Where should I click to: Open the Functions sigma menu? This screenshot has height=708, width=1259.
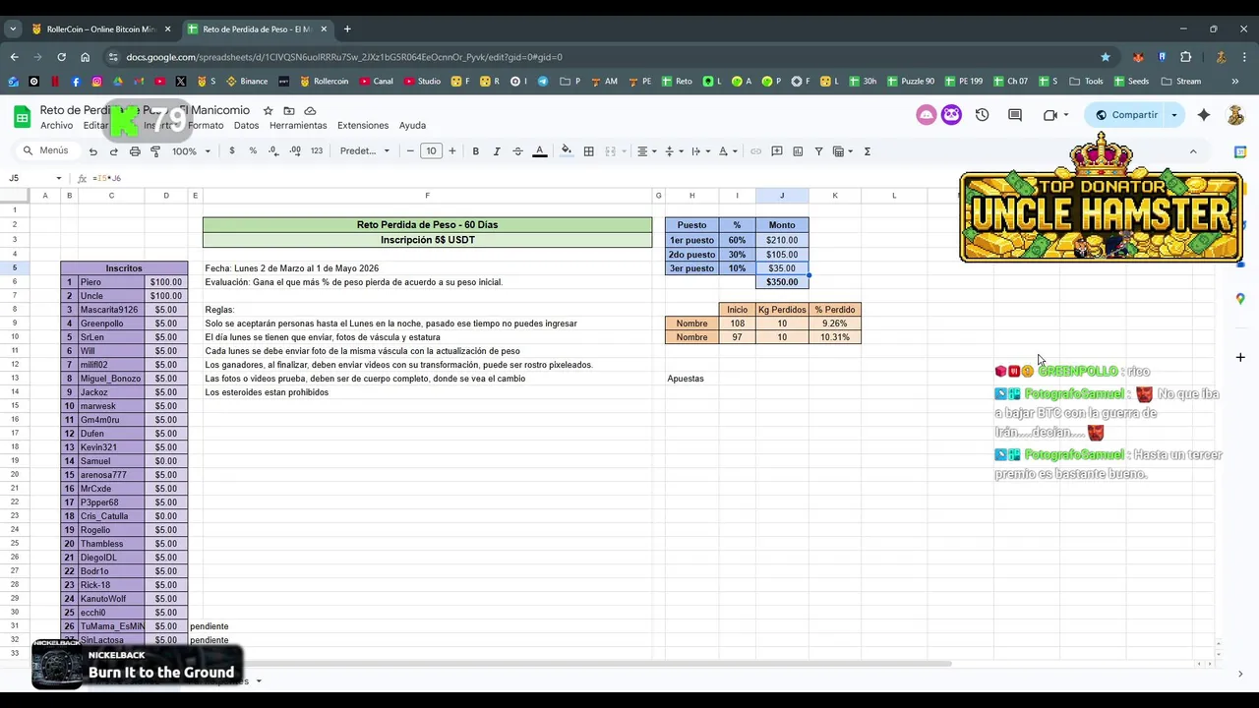(x=867, y=151)
